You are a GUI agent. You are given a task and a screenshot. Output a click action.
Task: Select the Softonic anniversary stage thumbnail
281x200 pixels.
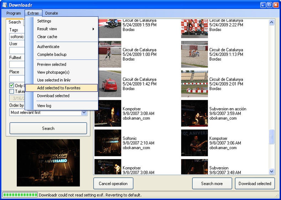[108, 143]
